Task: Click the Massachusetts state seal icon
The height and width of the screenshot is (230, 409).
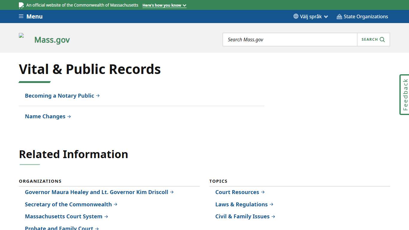Action: click(x=21, y=5)
